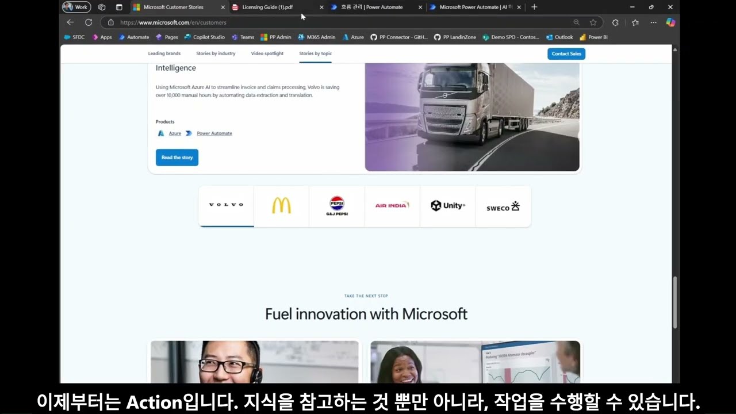Select the Air India logo tab

click(x=392, y=206)
